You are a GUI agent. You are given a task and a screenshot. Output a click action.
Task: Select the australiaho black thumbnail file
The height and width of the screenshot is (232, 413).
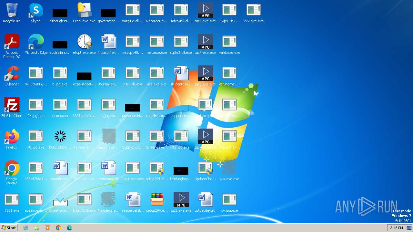[60, 44]
